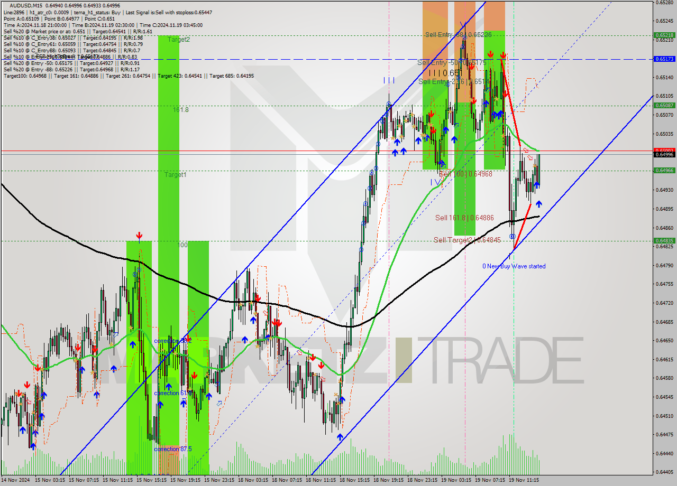Screen dimensions: 677x486
Task: Click the '19 Nov 03:15' time label
Action: [x=455, y=480]
